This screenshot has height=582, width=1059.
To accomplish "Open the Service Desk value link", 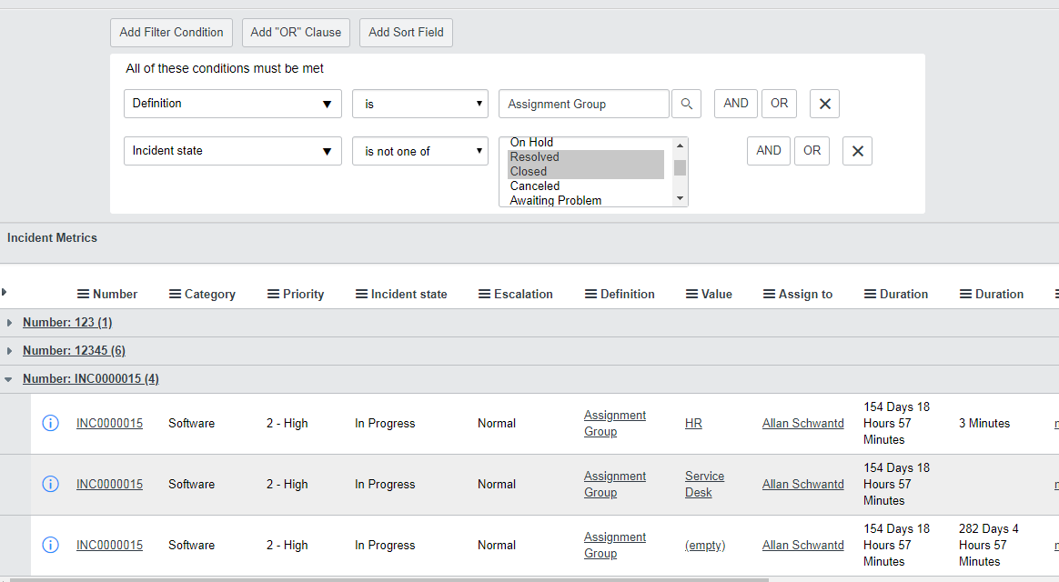I will click(704, 484).
